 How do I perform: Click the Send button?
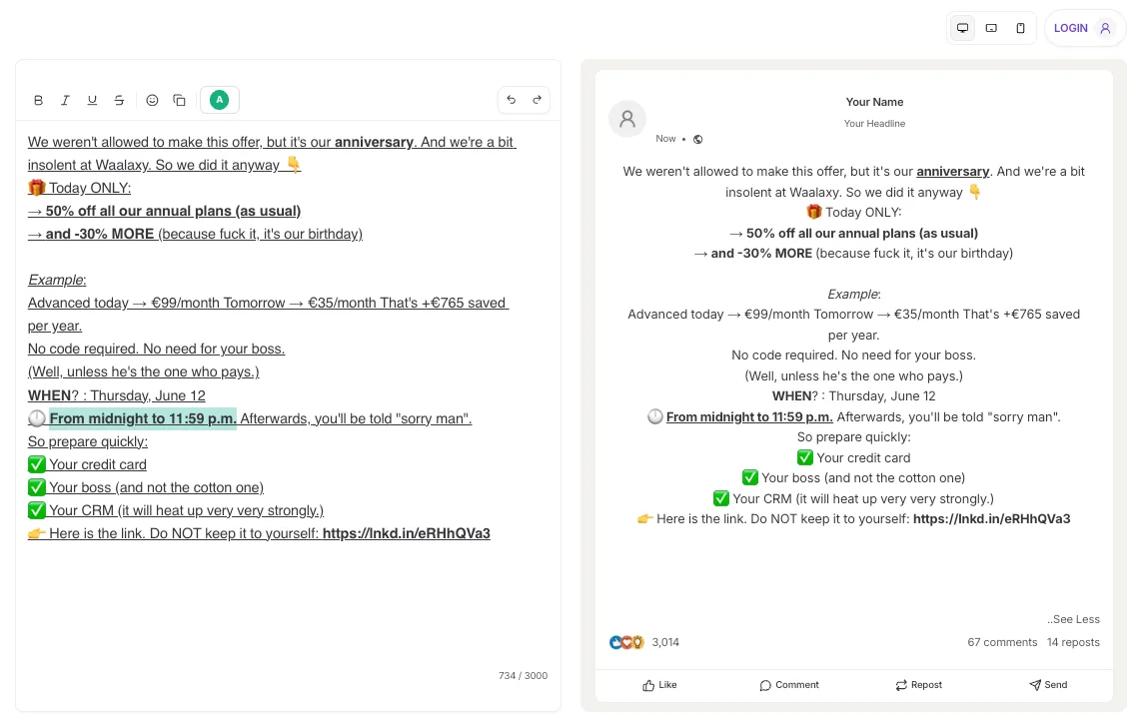(x=1048, y=685)
